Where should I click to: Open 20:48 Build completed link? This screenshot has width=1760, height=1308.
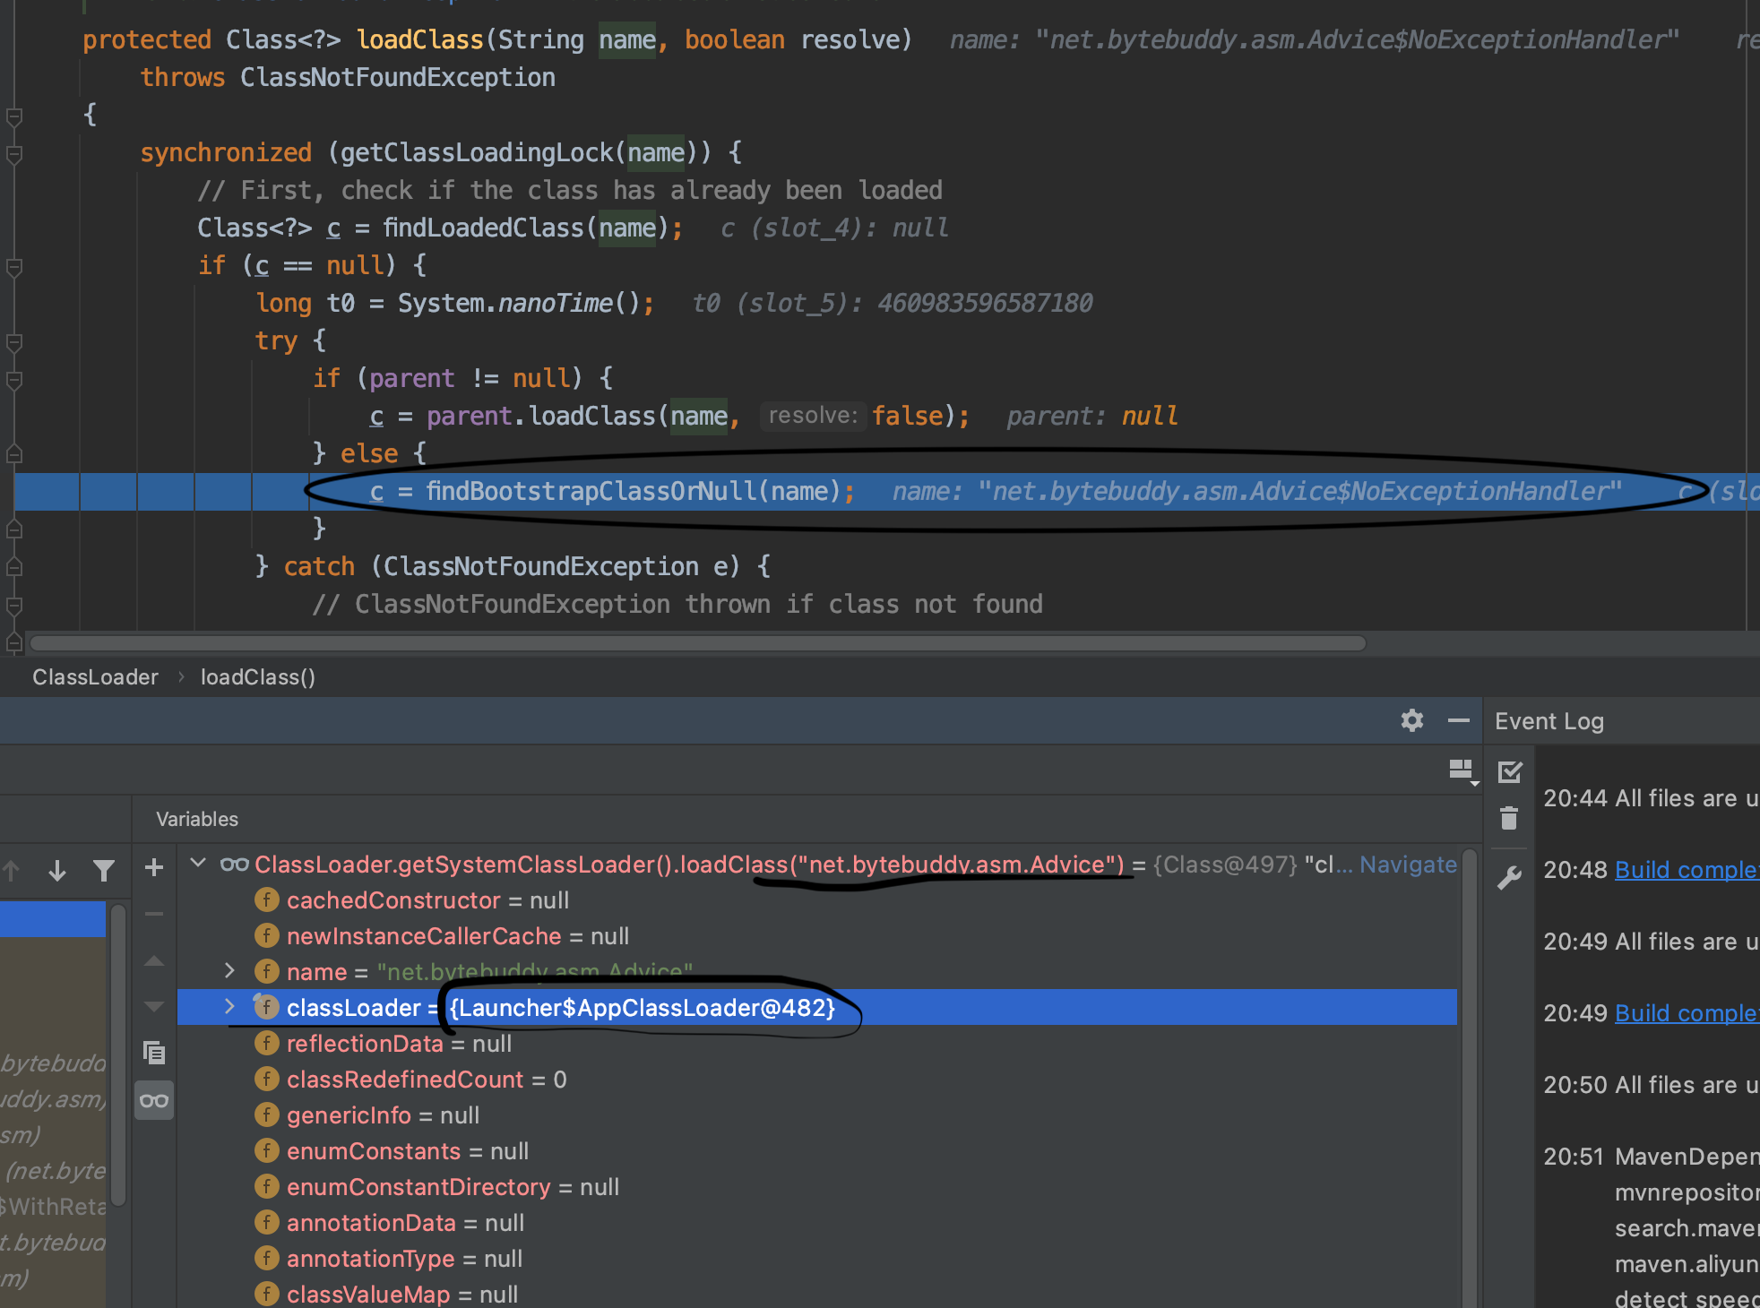1685,870
